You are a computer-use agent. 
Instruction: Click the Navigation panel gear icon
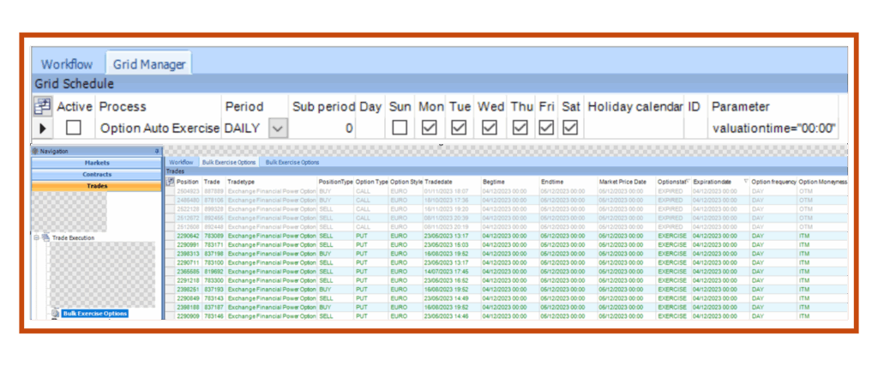point(34,151)
